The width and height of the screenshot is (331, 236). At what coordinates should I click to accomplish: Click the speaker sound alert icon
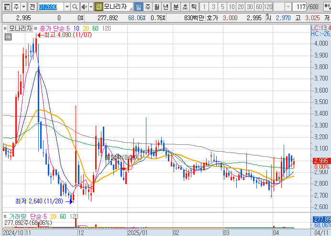point(85,7)
